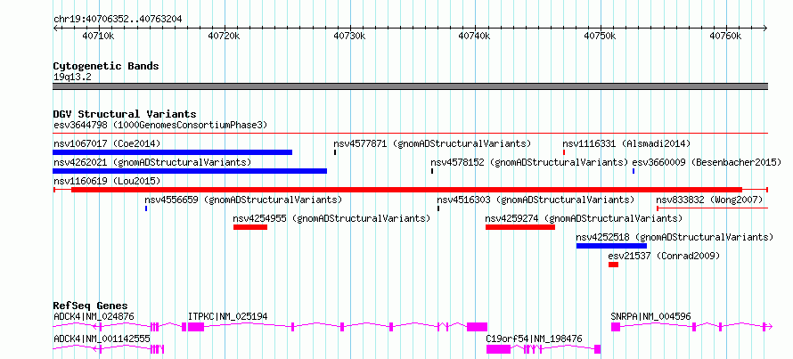This screenshot has height=359, width=793.
Task: Click the large last exon of ITPKC
Action: tap(477, 327)
